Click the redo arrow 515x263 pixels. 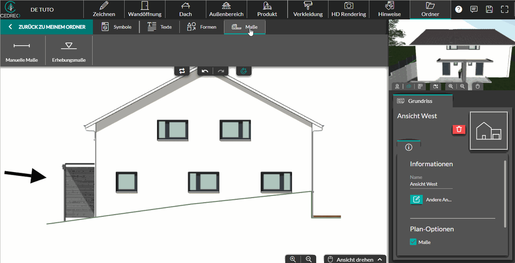tap(221, 71)
